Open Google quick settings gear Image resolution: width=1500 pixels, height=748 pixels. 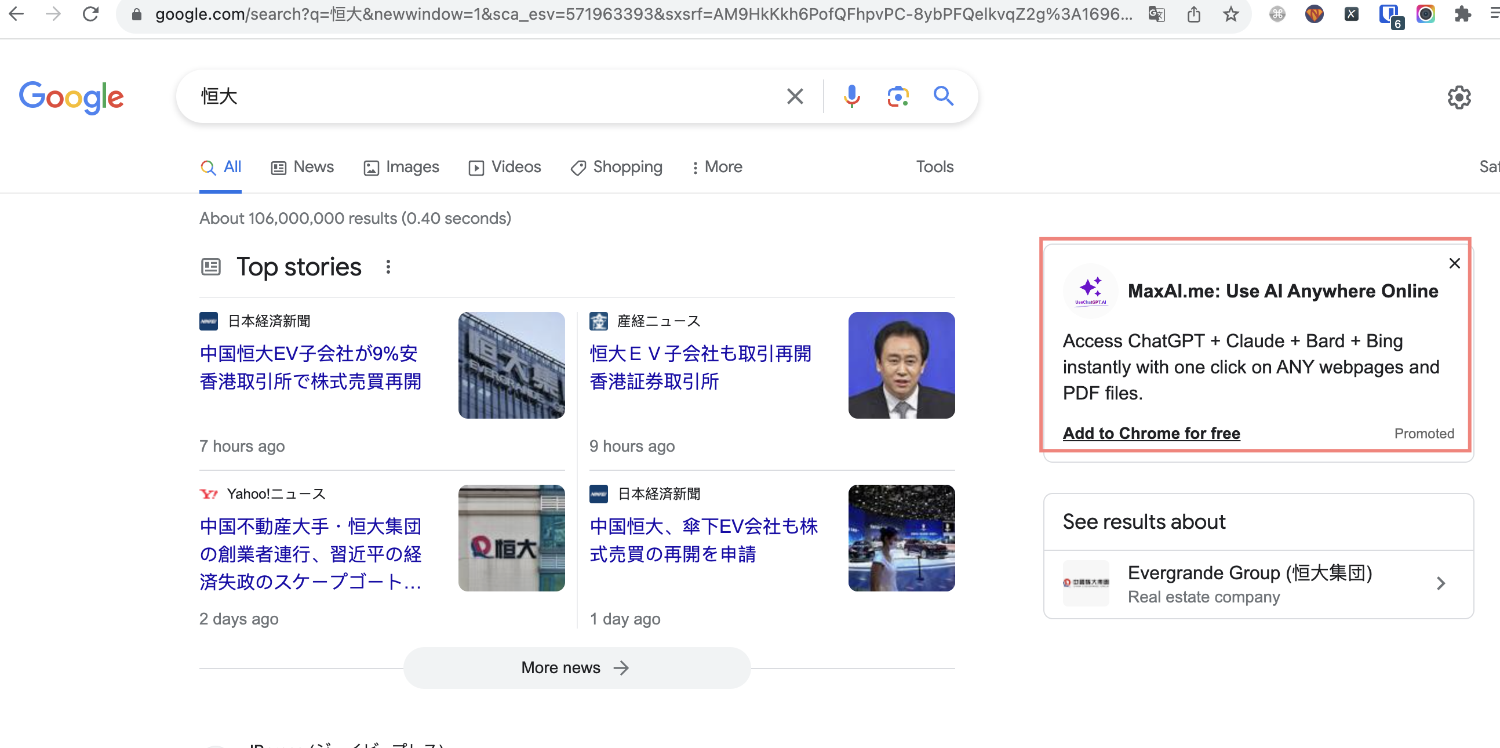coord(1459,97)
